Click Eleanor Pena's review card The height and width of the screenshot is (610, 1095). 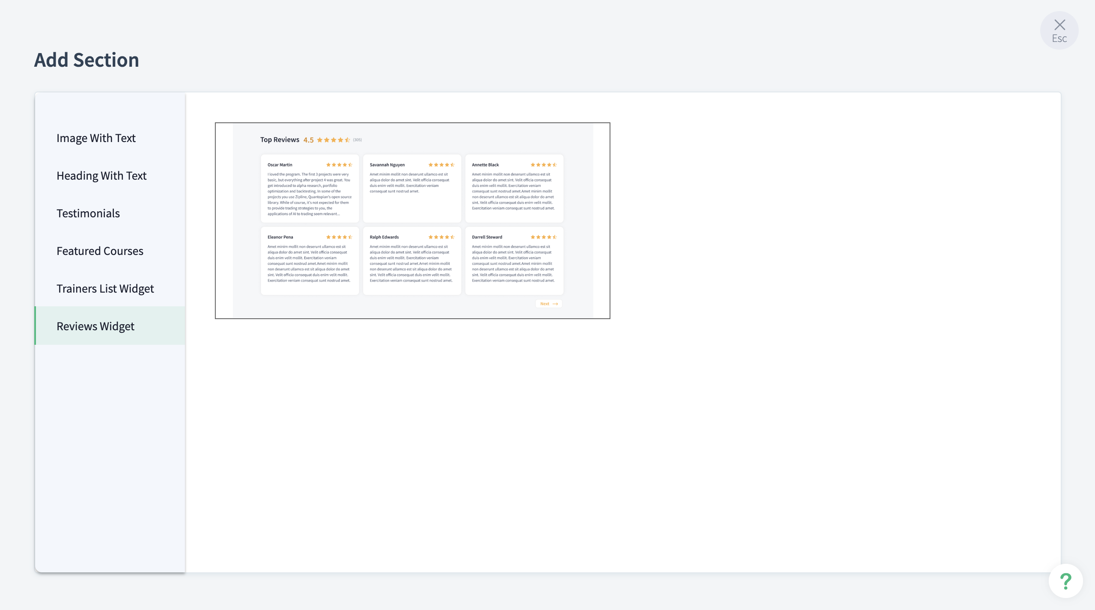[x=309, y=261]
